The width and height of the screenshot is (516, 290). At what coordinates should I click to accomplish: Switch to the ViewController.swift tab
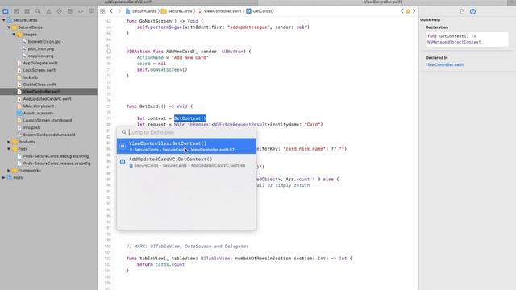[382, 2]
